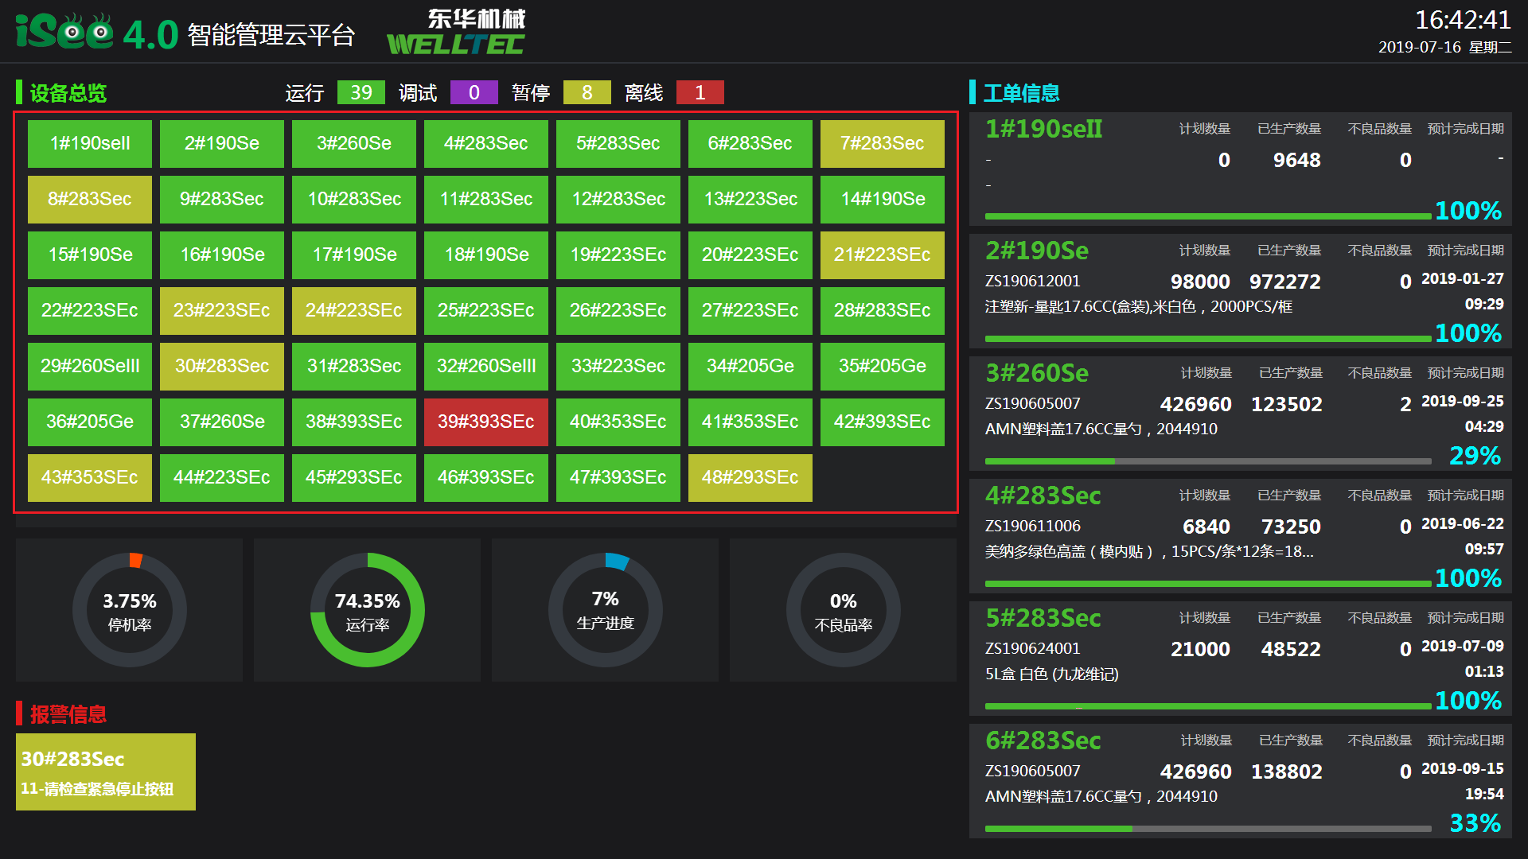Open the 工单信息 section heading

click(1021, 93)
